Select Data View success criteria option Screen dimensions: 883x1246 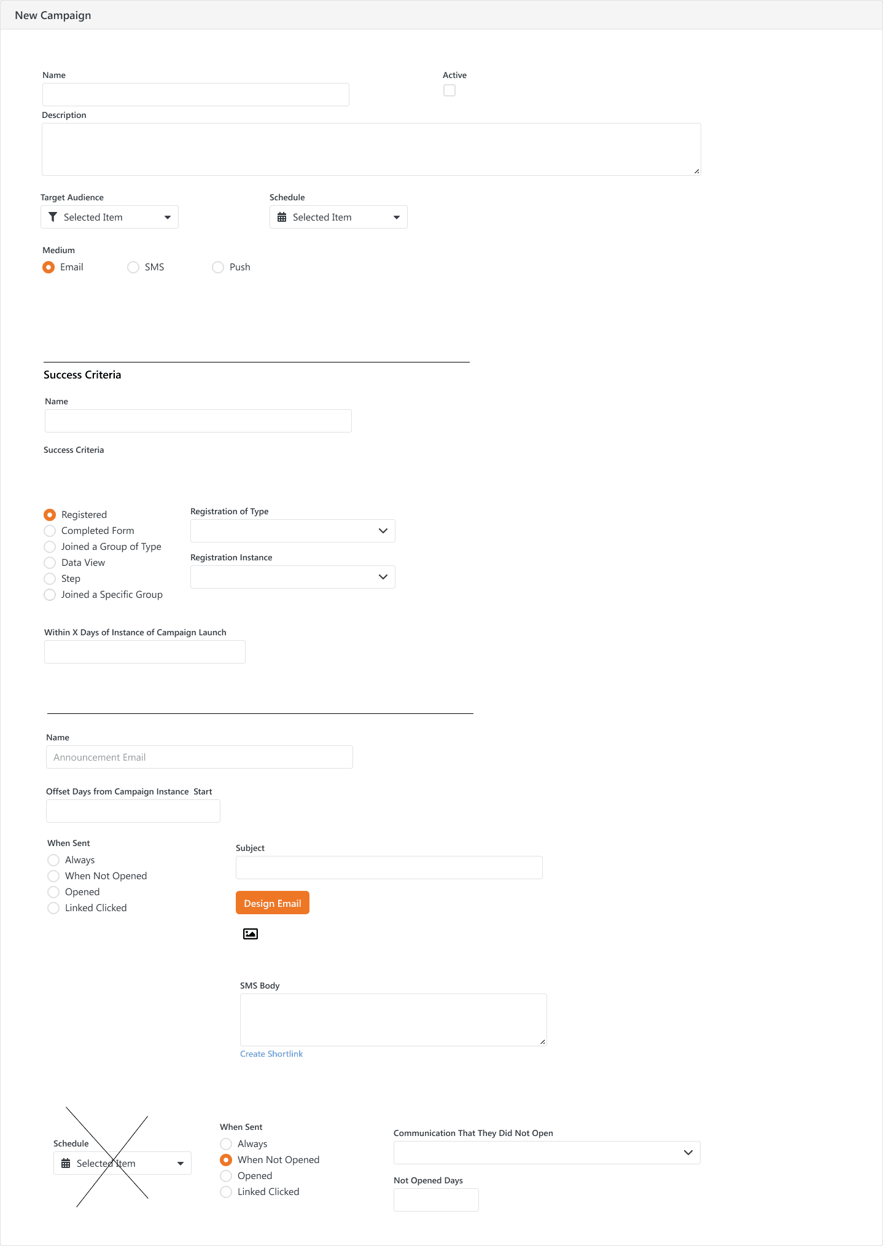[50, 563]
